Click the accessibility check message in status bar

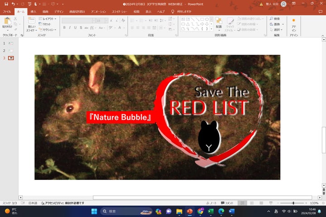62,203
